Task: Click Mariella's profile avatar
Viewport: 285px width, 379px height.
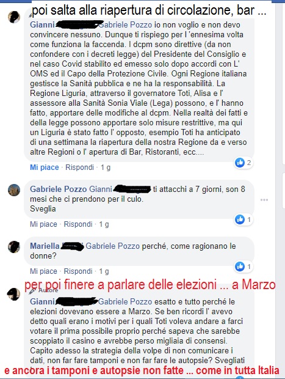Action: click(x=14, y=247)
